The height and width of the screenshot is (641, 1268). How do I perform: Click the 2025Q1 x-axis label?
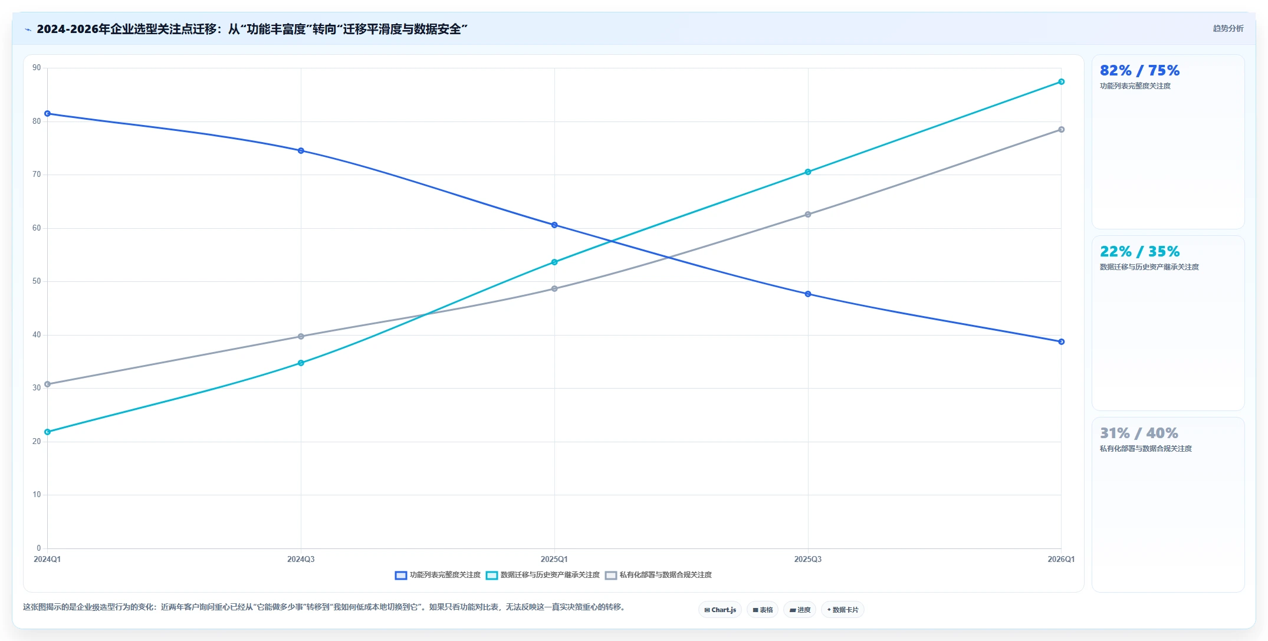click(x=554, y=559)
